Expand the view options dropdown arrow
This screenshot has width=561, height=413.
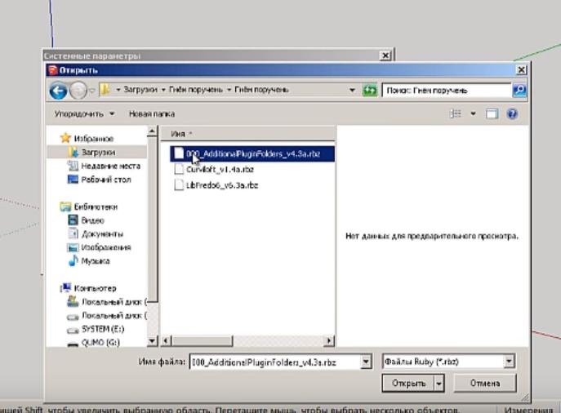tap(472, 114)
